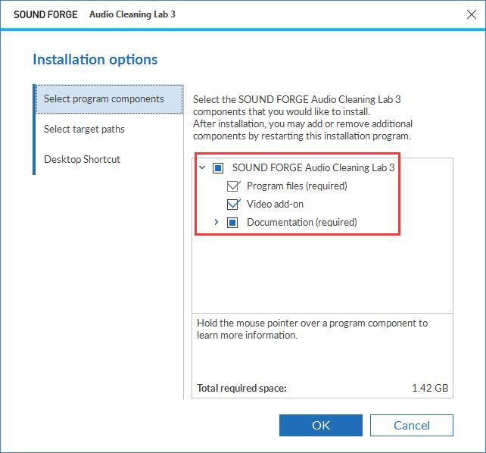Confirm installation options with OK
The image size is (486, 453).
[x=321, y=425]
